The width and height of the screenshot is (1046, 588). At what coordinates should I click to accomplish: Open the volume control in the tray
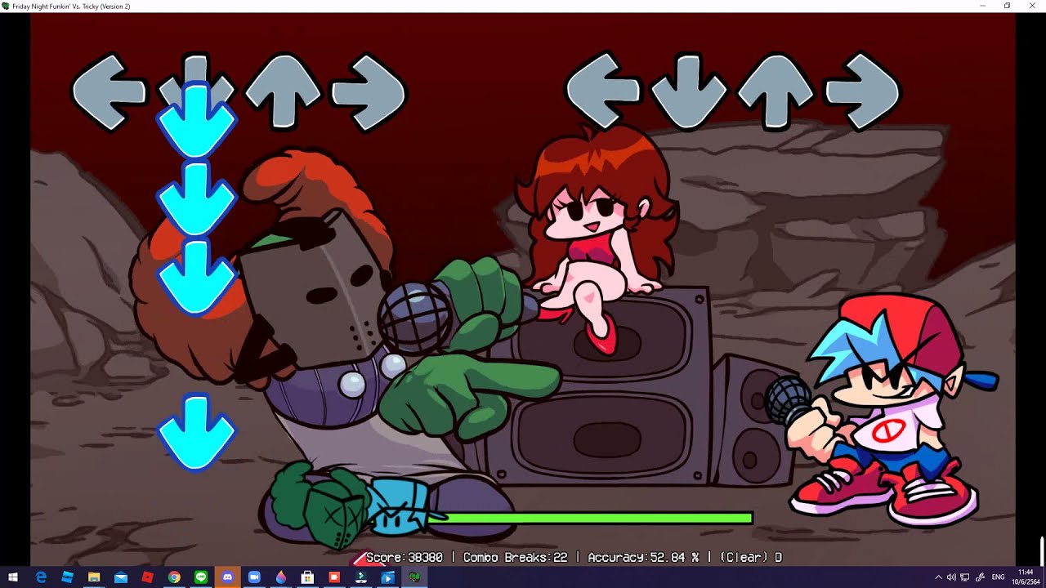pos(951,577)
